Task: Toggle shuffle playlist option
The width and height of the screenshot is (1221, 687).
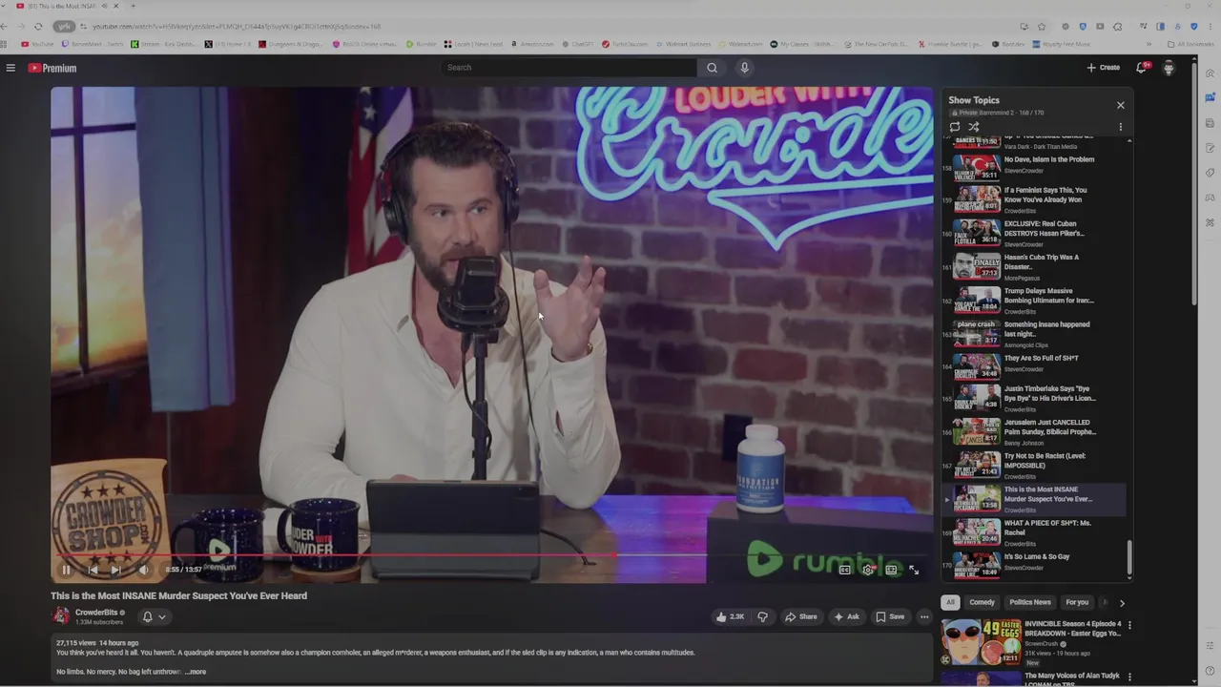Action: click(x=974, y=127)
